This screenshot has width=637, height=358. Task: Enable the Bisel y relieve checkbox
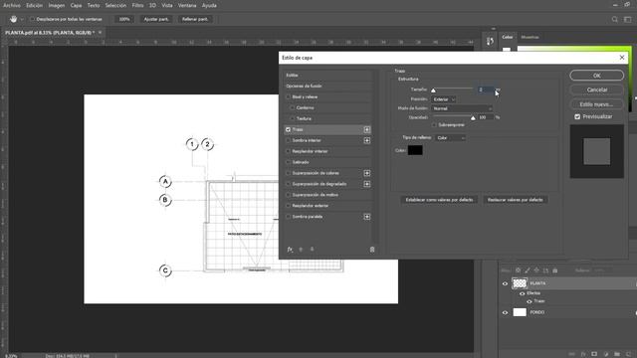point(288,97)
